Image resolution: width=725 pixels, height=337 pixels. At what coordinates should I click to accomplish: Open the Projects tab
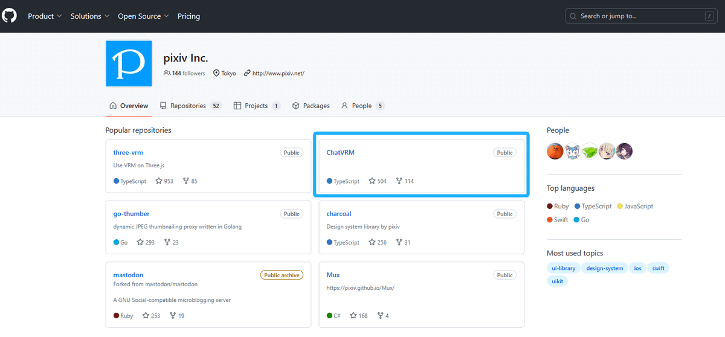[x=257, y=106]
